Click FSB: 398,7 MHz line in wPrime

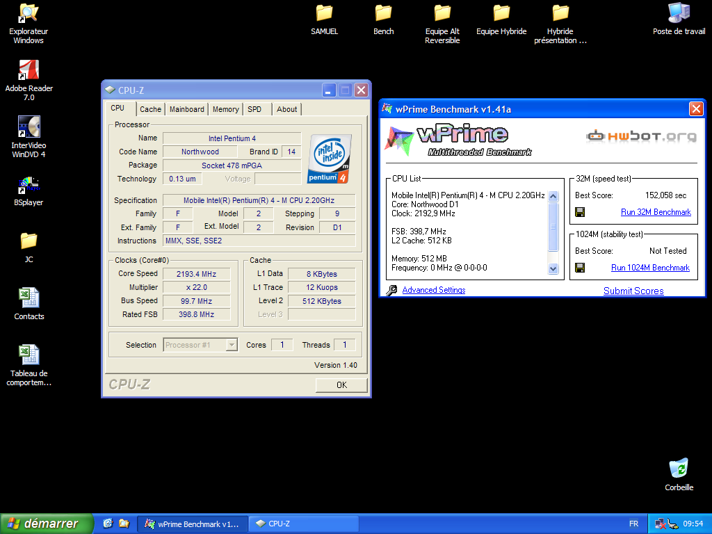click(419, 231)
